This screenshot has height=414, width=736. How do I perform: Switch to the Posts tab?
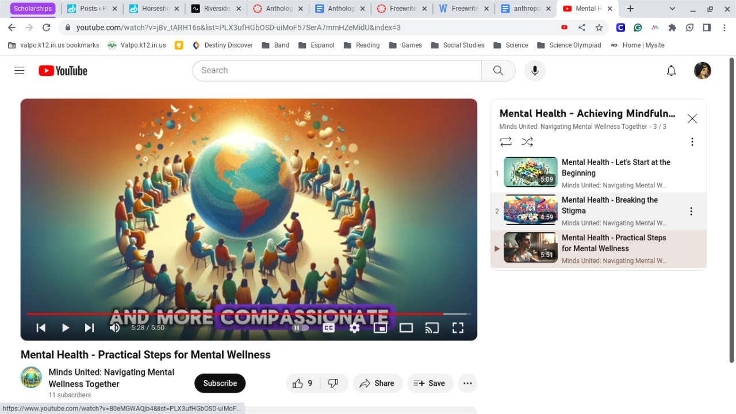pyautogui.click(x=92, y=9)
